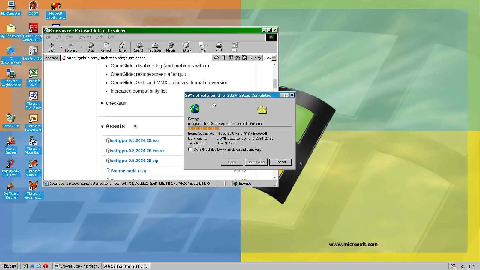Open the Favorites menu
Viewport: 480px width, 270px height.
pos(84,37)
